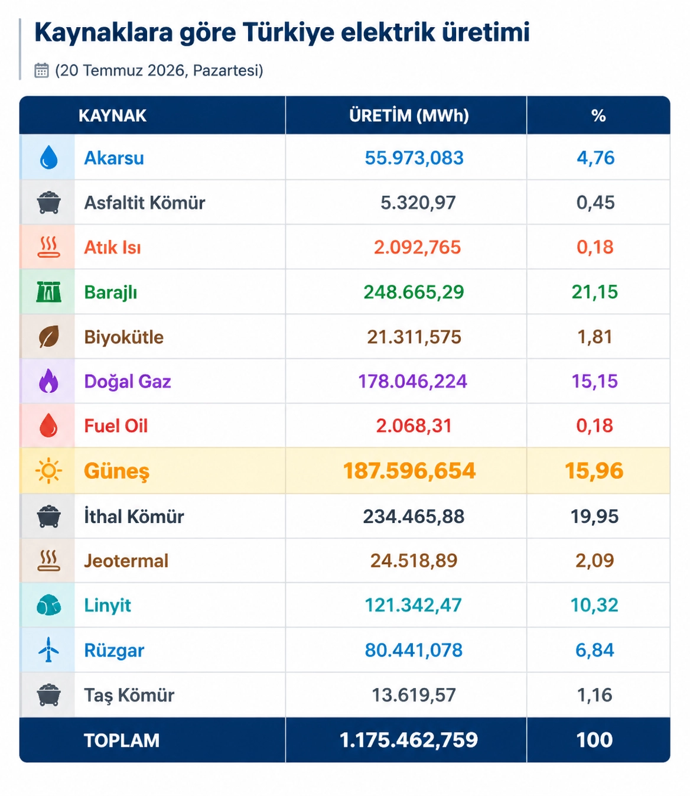
Task: Click the % column header
Action: point(598,115)
